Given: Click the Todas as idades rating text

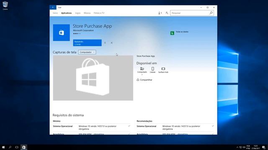Looking at the screenshot, I should (x=182, y=32).
